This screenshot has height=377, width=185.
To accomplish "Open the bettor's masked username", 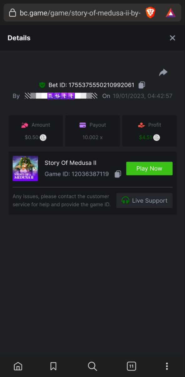I will [x=61, y=96].
